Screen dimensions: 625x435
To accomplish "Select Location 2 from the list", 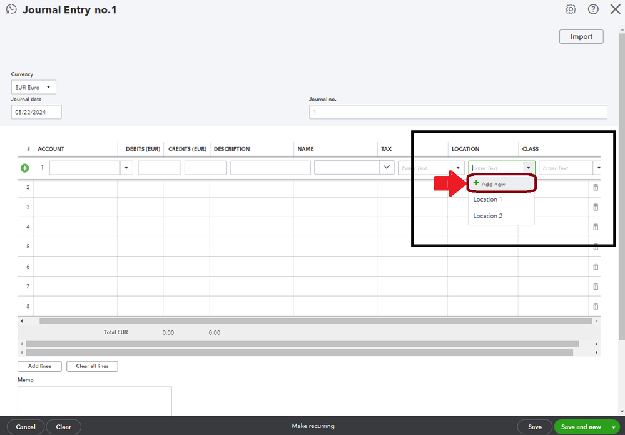I will coord(501,216).
